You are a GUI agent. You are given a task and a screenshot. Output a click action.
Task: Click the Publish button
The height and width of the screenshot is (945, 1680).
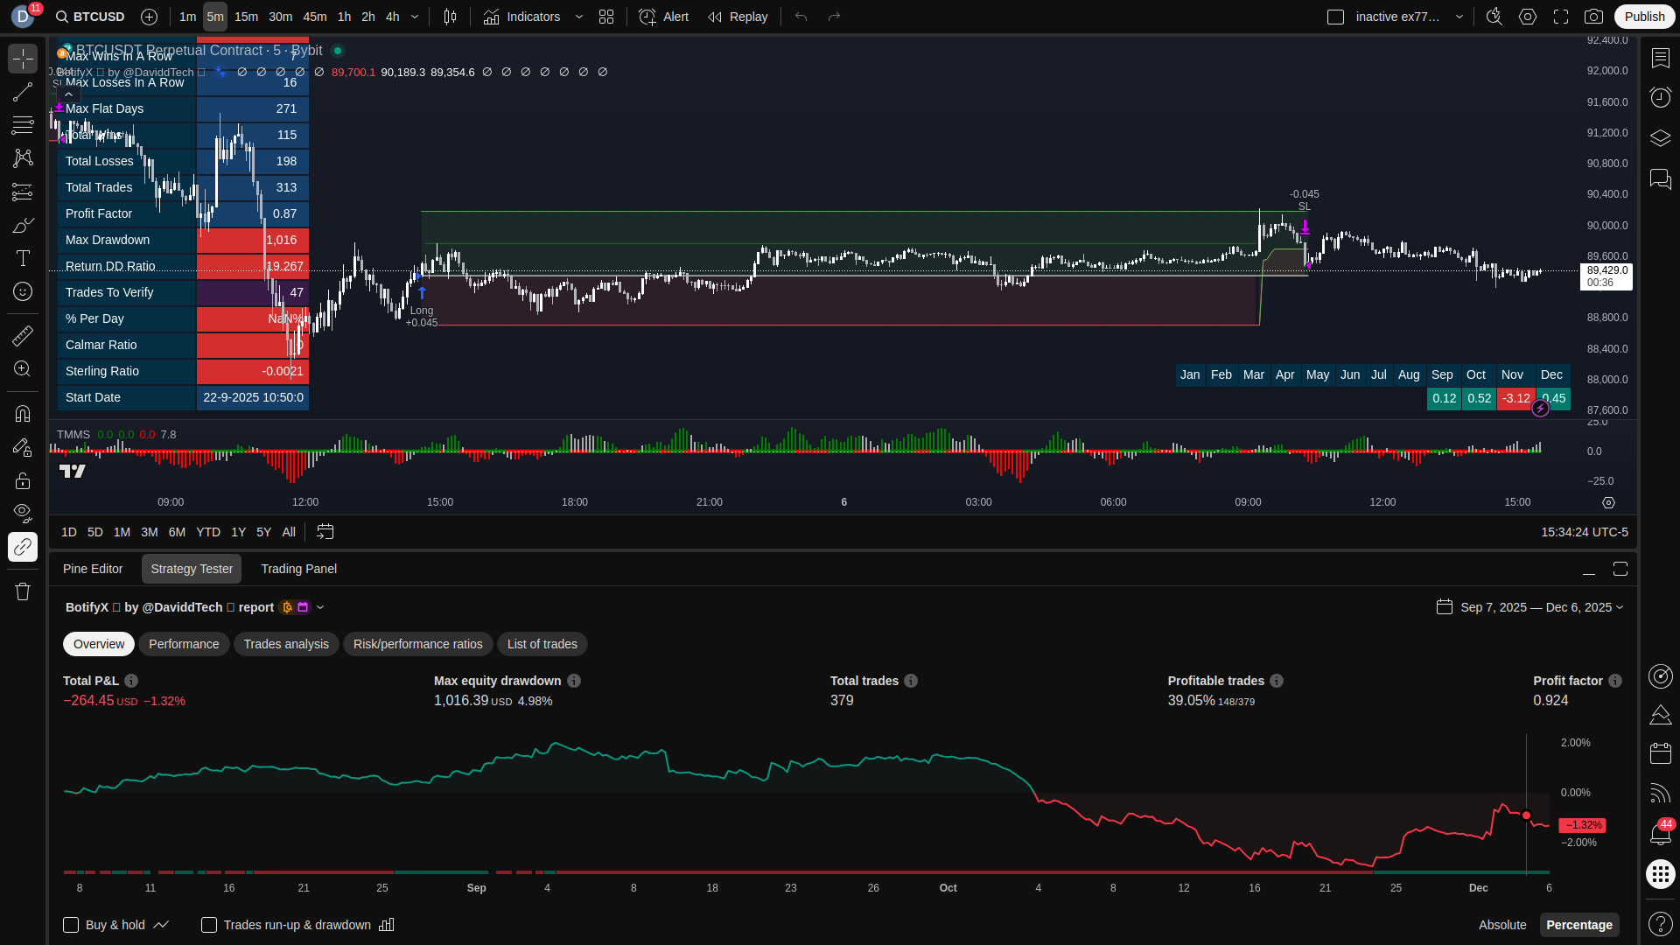[x=1644, y=17]
